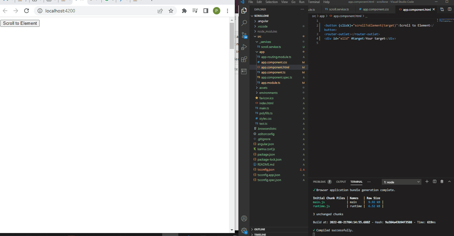Image resolution: width=454 pixels, height=236 pixels.
Task: Open Chrome profile avatar P
Action: coord(217,11)
